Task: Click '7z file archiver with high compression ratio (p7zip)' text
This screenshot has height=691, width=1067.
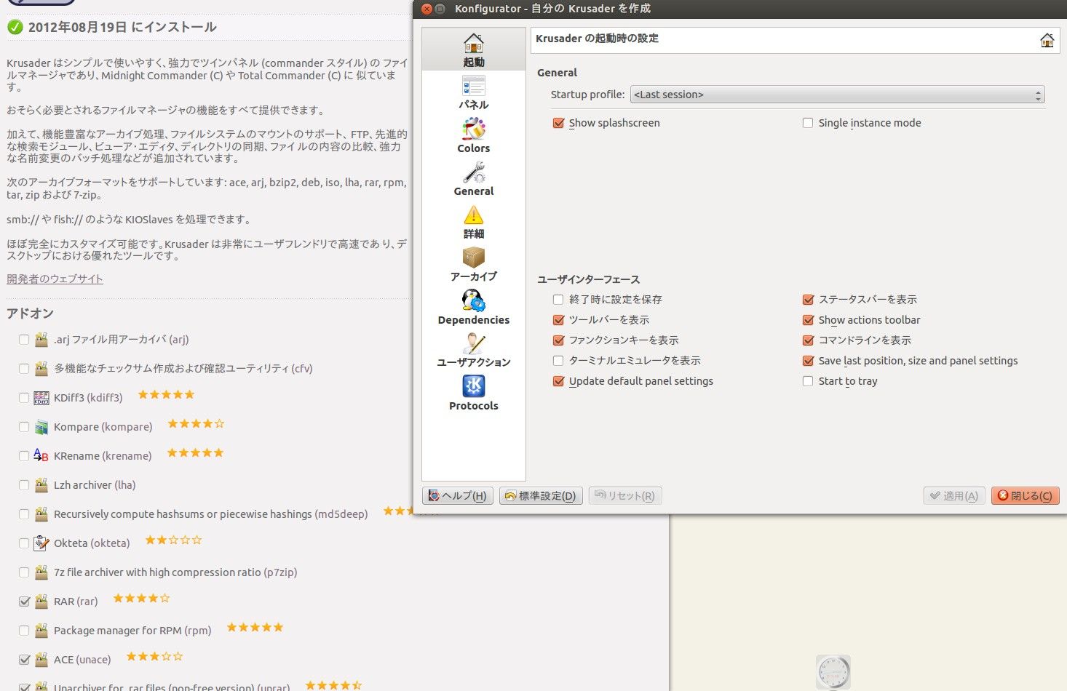Action: pos(175,572)
